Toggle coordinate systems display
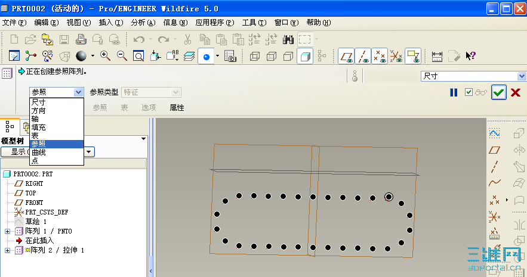 click(396, 56)
